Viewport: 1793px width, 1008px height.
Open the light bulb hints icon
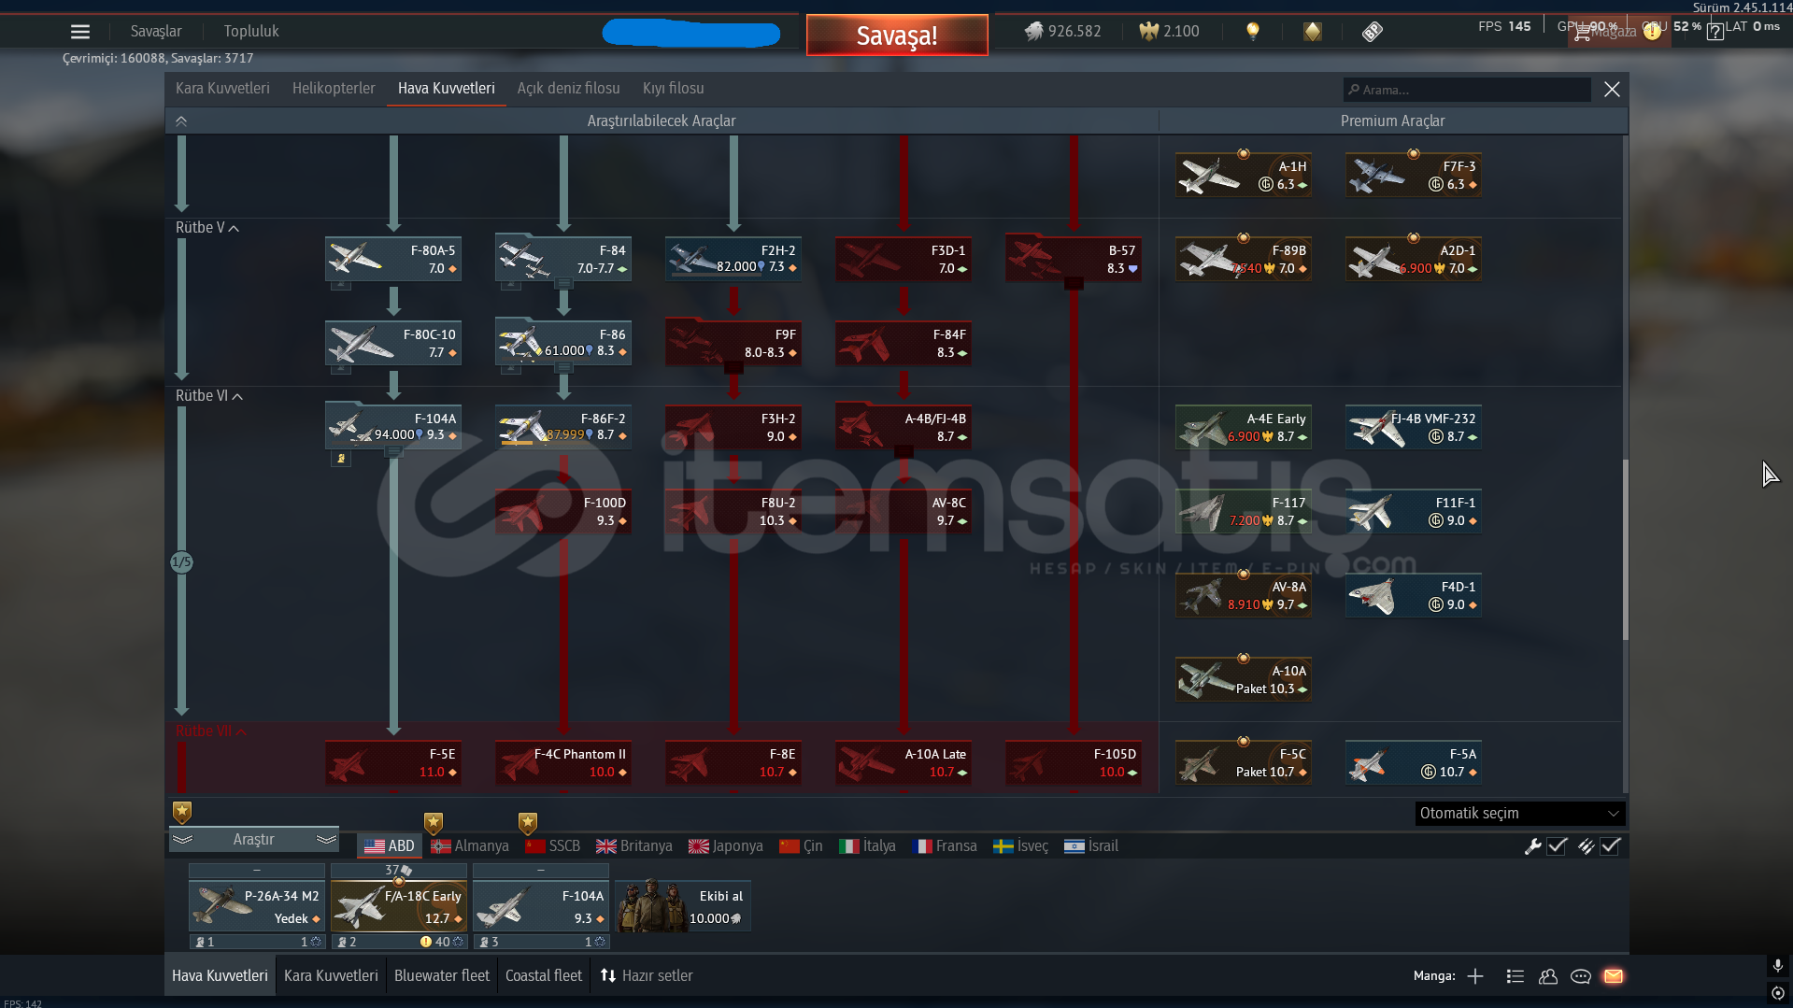point(1253,31)
